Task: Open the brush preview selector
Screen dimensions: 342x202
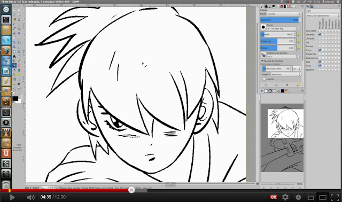Action: coord(263,27)
